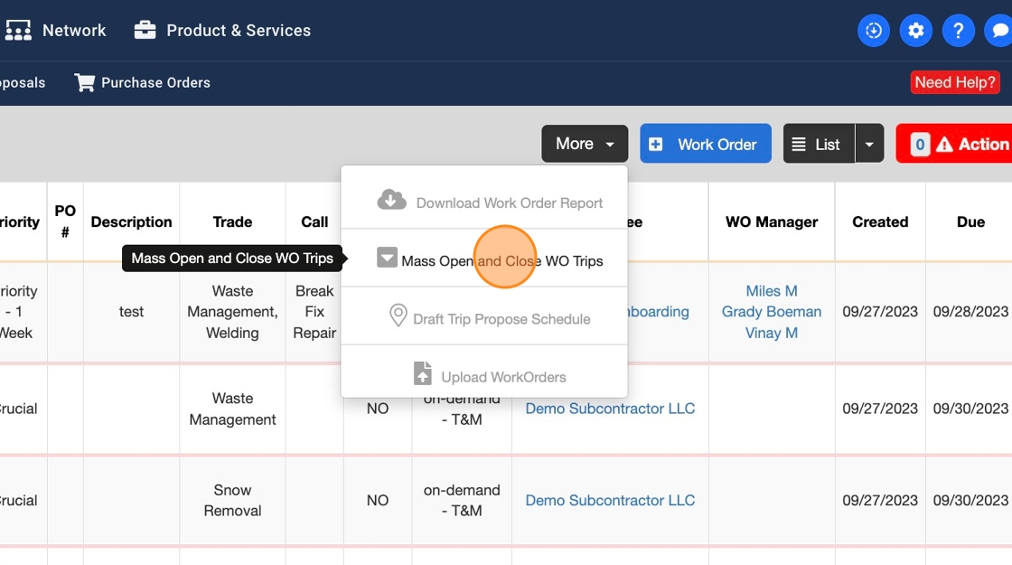
Task: Click the Purchase Orders cart icon
Action: 85,83
